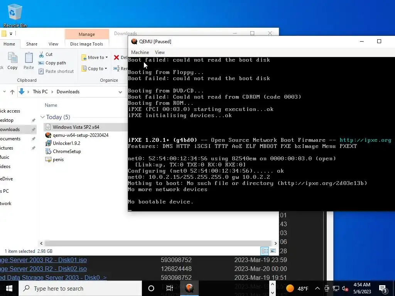Click the taskbar search box

click(80, 288)
